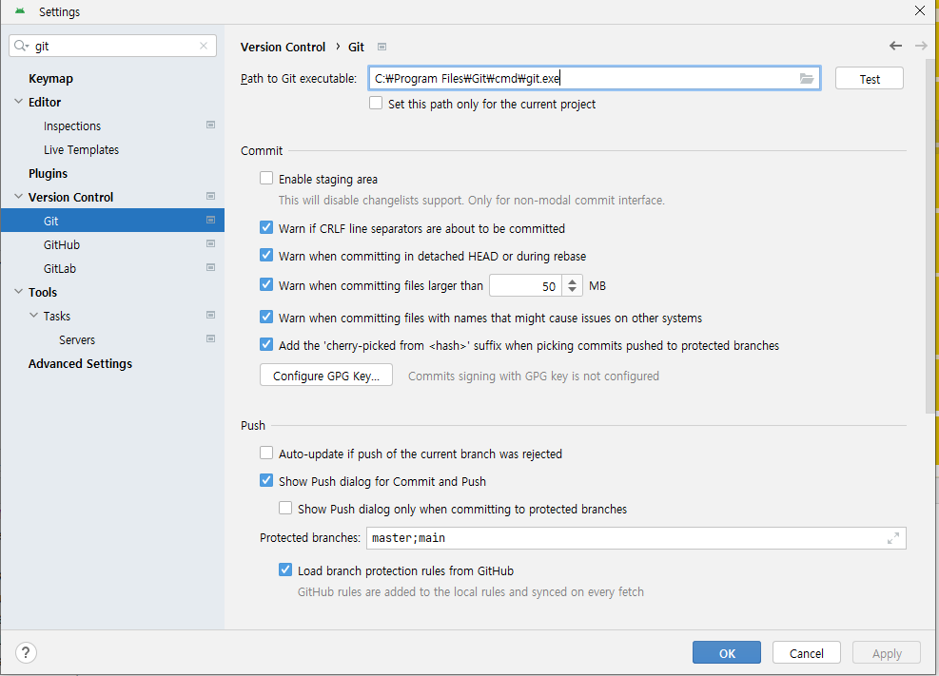Close the Settings dialog
The height and width of the screenshot is (676, 939).
(920, 10)
